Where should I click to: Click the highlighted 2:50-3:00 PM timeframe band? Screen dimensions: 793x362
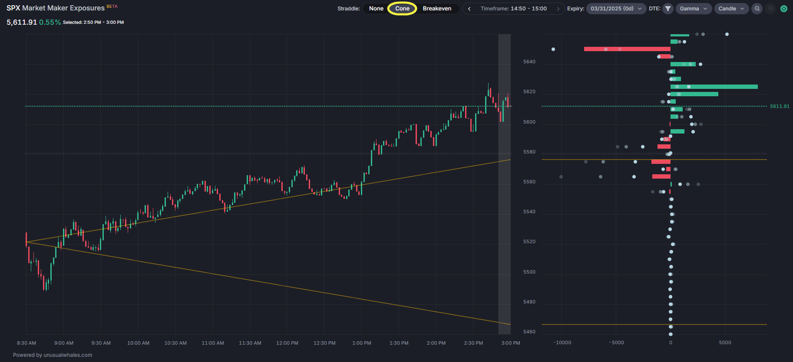(504, 184)
